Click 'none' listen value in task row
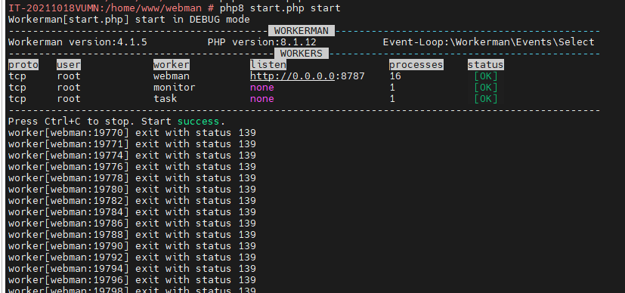 click(x=262, y=99)
